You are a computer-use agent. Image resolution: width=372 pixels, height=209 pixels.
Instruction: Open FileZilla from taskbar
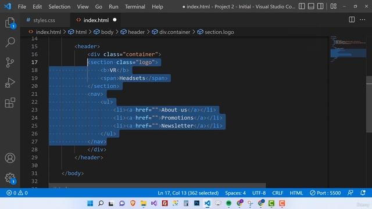(164, 203)
